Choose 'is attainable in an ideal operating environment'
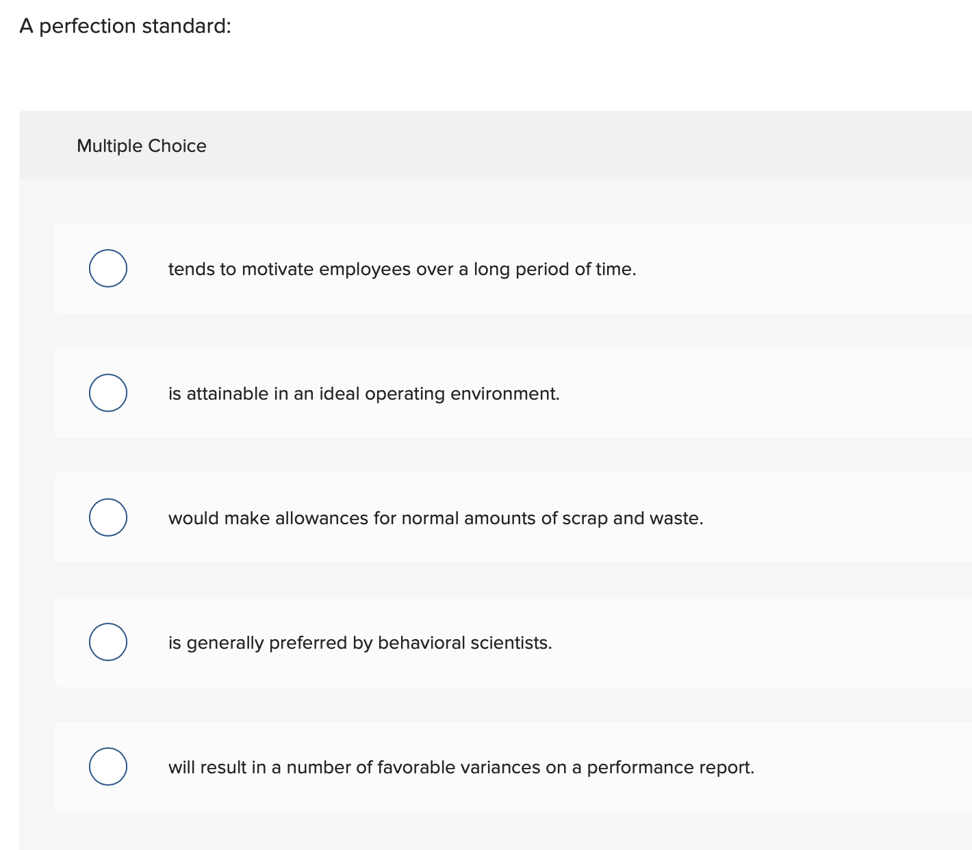972x850 pixels. point(364,394)
